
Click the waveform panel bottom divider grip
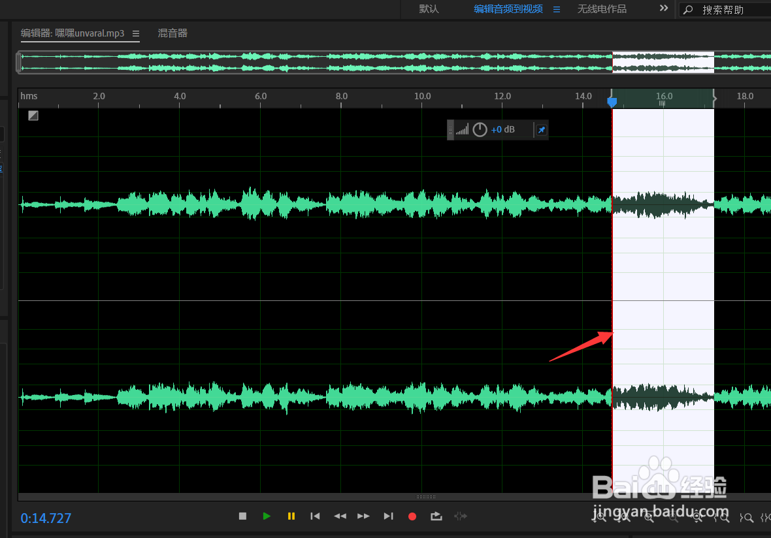point(426,497)
